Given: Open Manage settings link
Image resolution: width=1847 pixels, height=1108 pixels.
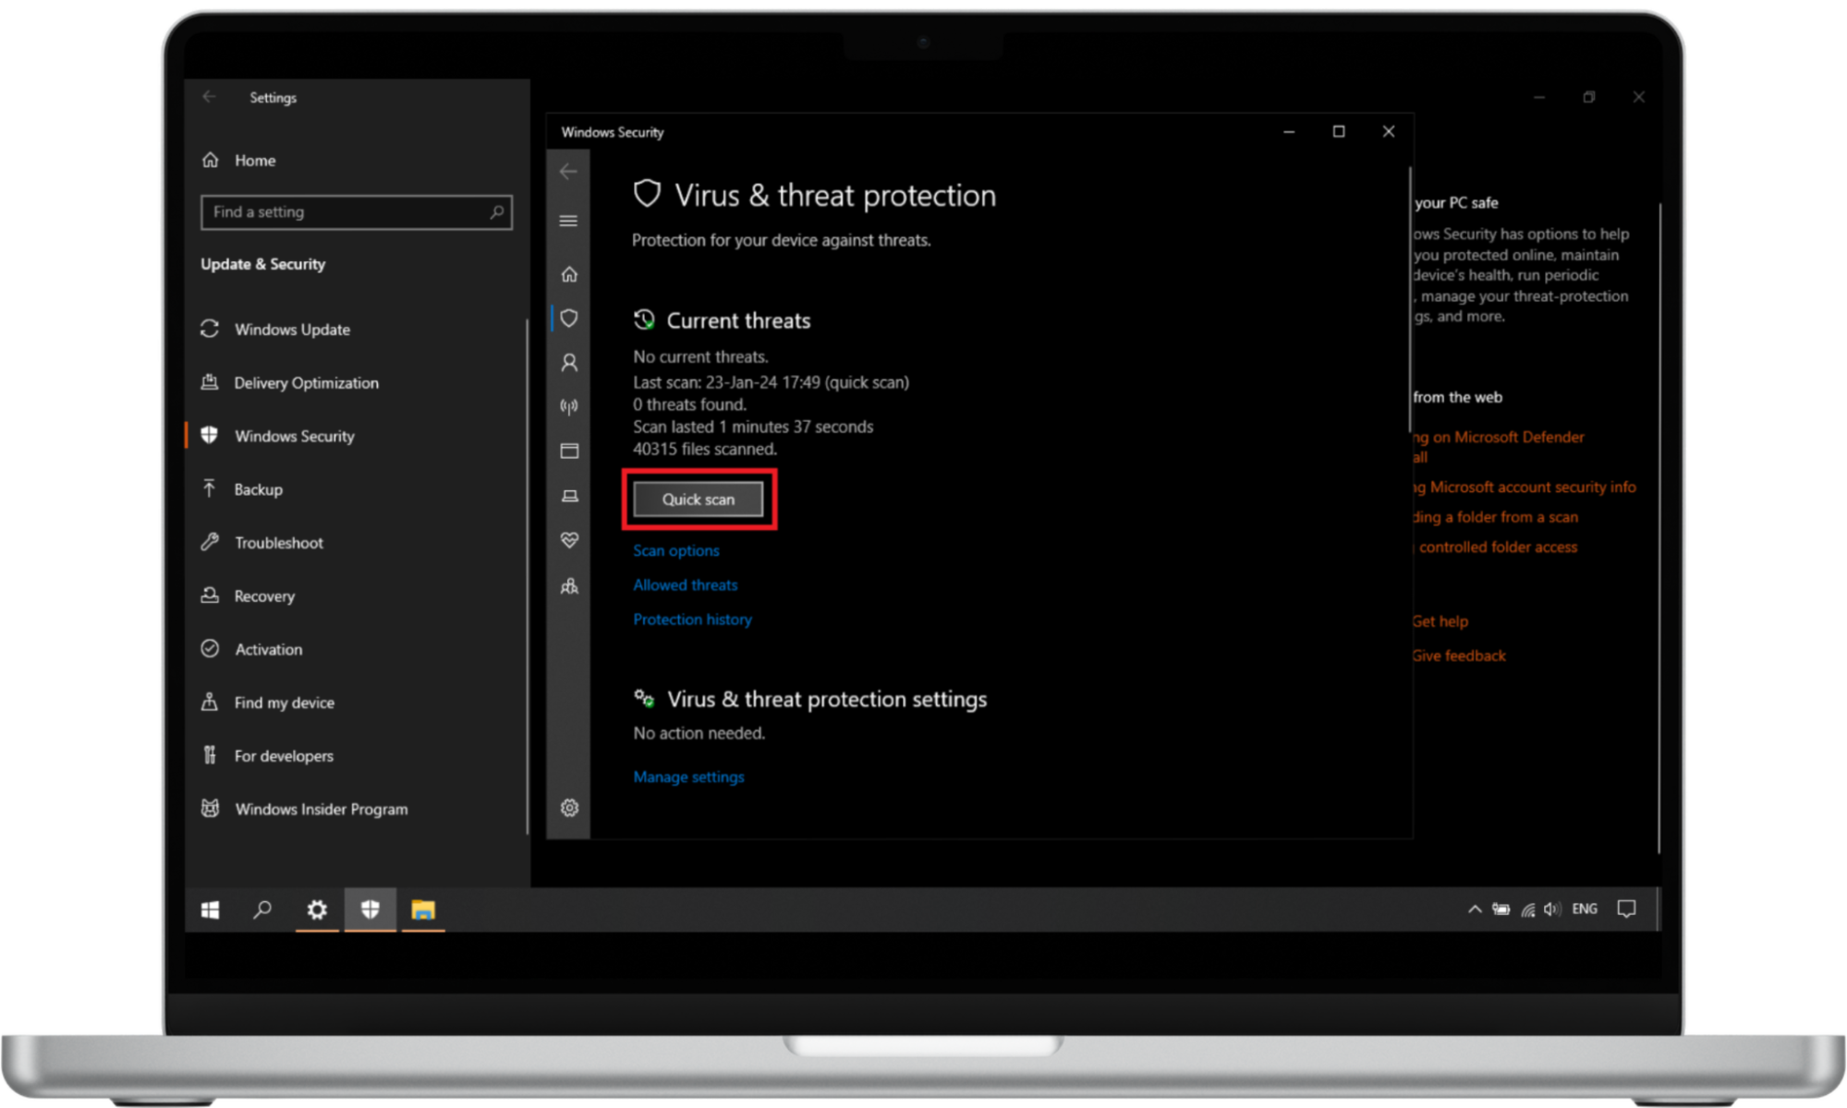Looking at the screenshot, I should tap(688, 777).
